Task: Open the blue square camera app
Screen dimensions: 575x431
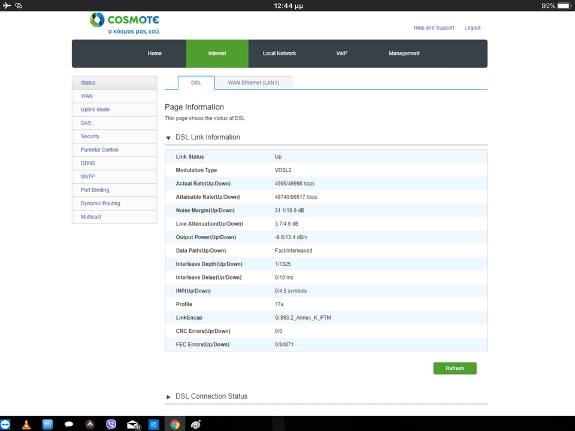Action: click(154, 424)
